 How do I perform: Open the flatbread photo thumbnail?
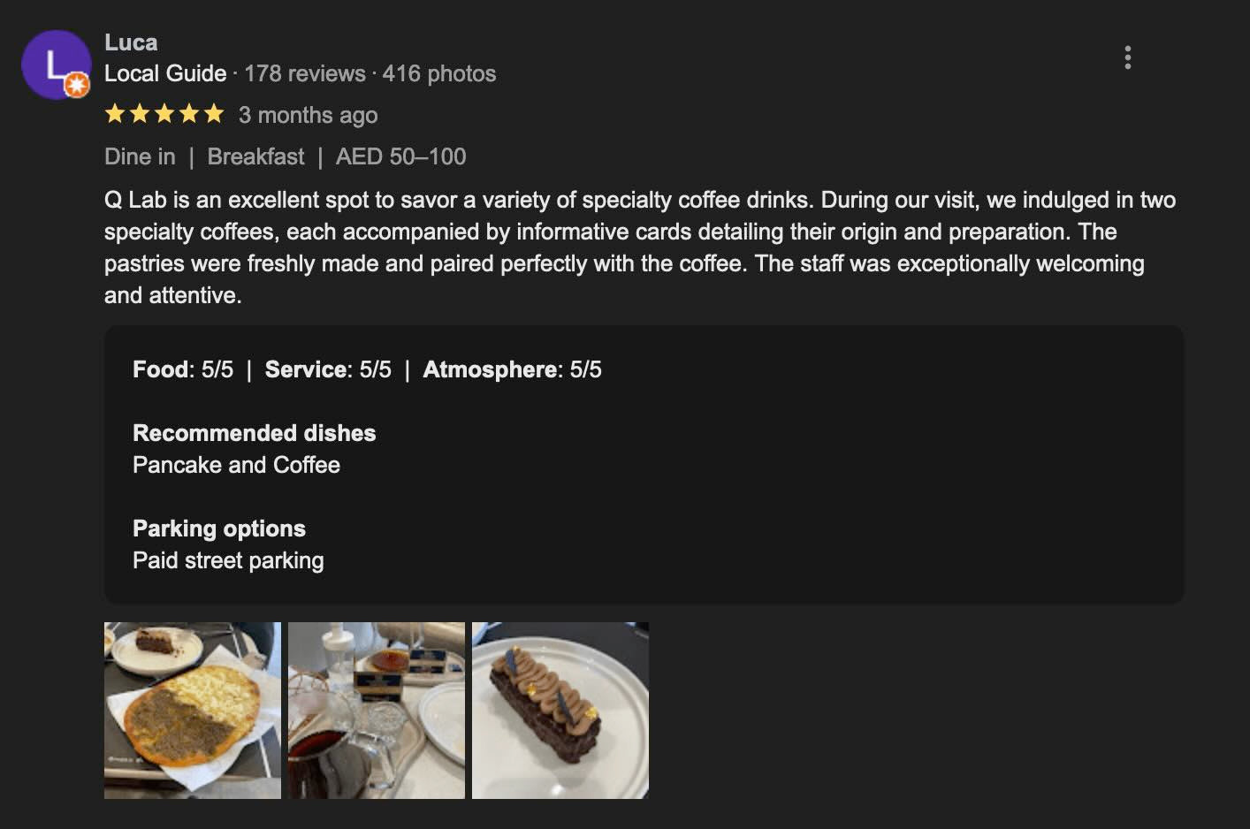click(x=193, y=711)
